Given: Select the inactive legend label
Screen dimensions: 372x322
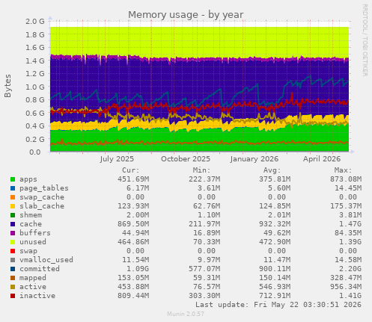Looking at the screenshot, I should coord(37,296).
